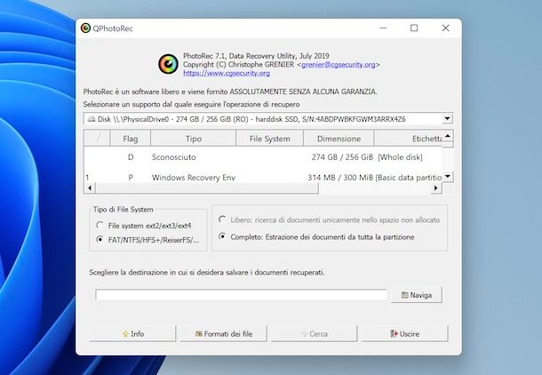
Task: Click the recovery destination path input field
Action: pyautogui.click(x=241, y=295)
